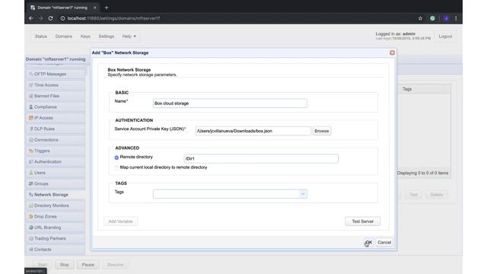This screenshot has height=274, width=487.
Task: Select Map current local directory radio
Action: 116,167
